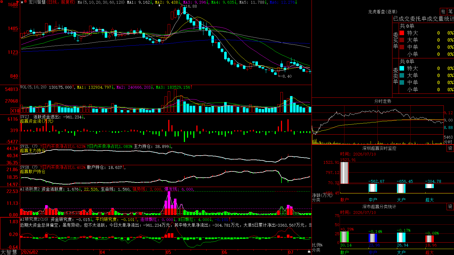Click the 中户 bar valued -562.67
454x255 pixels.
(x=373, y=188)
